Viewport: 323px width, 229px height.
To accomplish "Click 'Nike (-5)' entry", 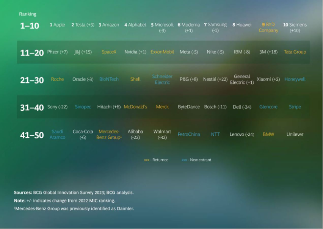I will click(x=215, y=52).
